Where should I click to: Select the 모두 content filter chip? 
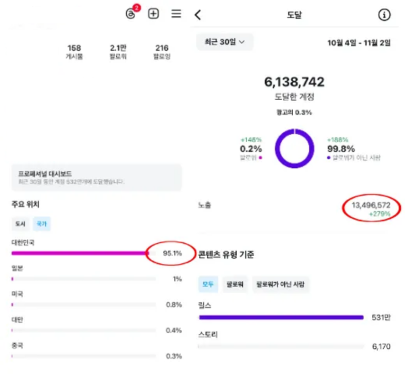208,284
